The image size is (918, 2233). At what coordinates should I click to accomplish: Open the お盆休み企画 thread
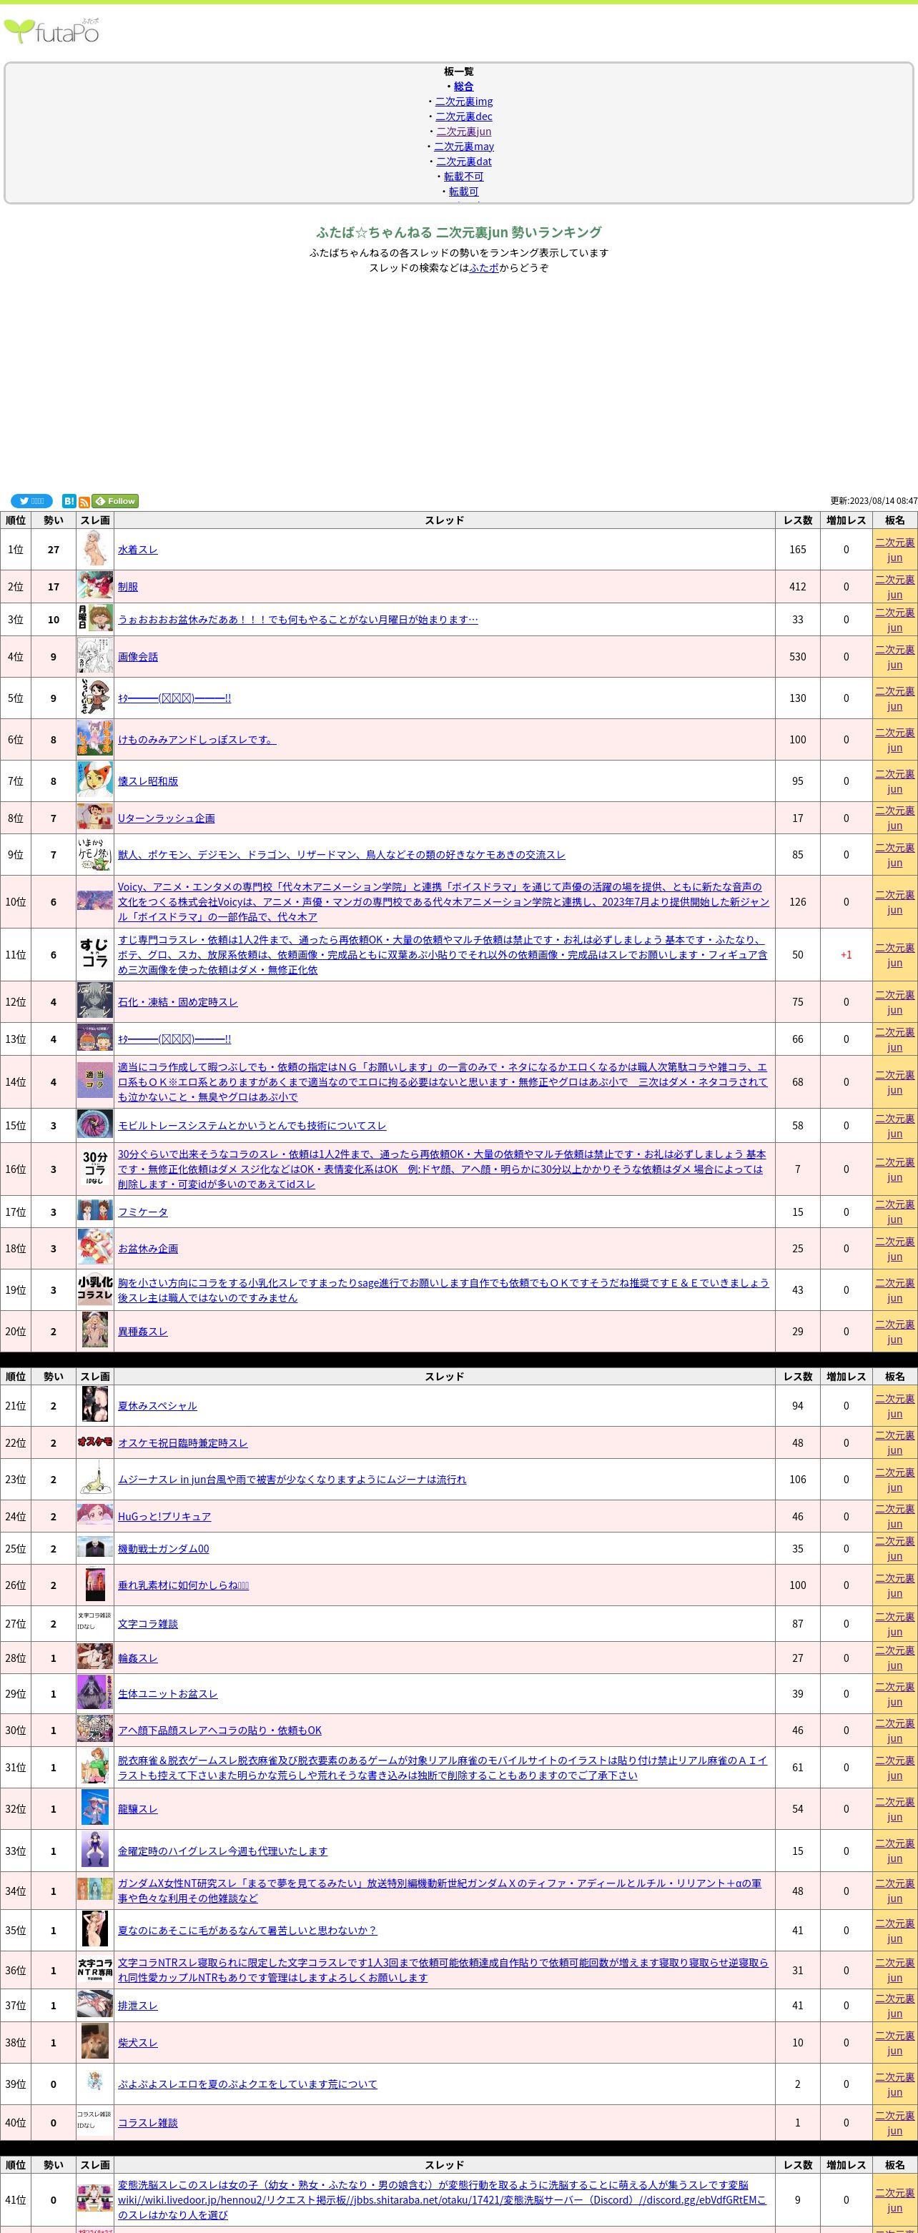pos(147,1249)
